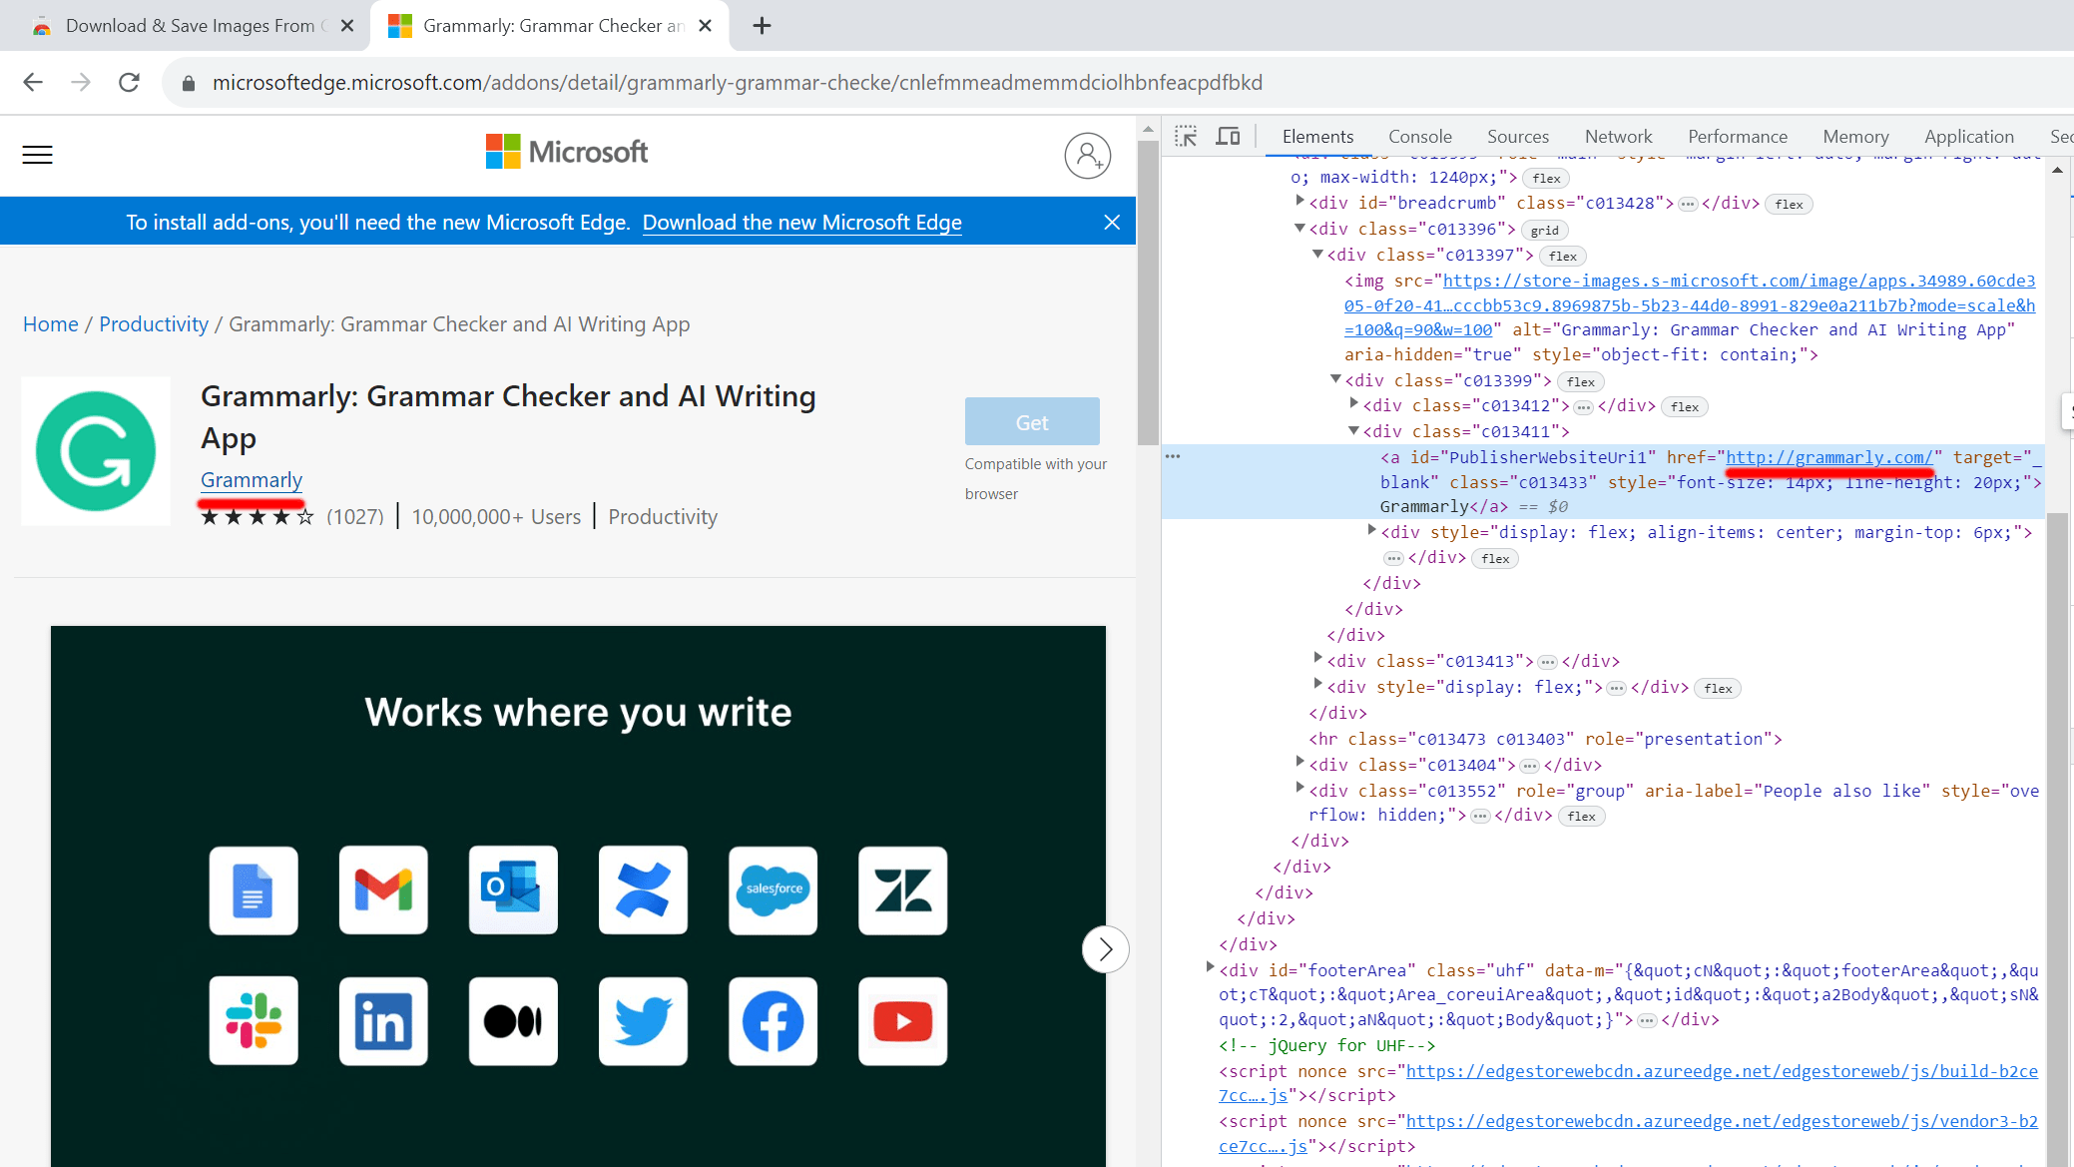Go back with the browser back arrow

(33, 82)
